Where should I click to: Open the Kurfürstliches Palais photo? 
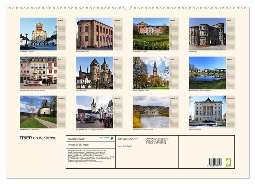click(x=151, y=34)
